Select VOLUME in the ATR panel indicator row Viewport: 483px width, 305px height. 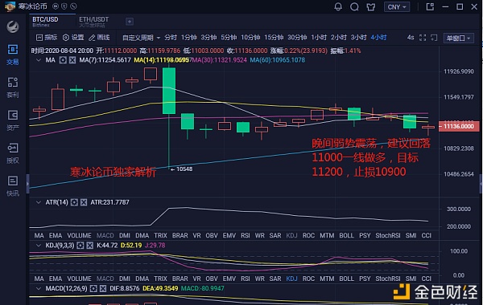(x=79, y=236)
